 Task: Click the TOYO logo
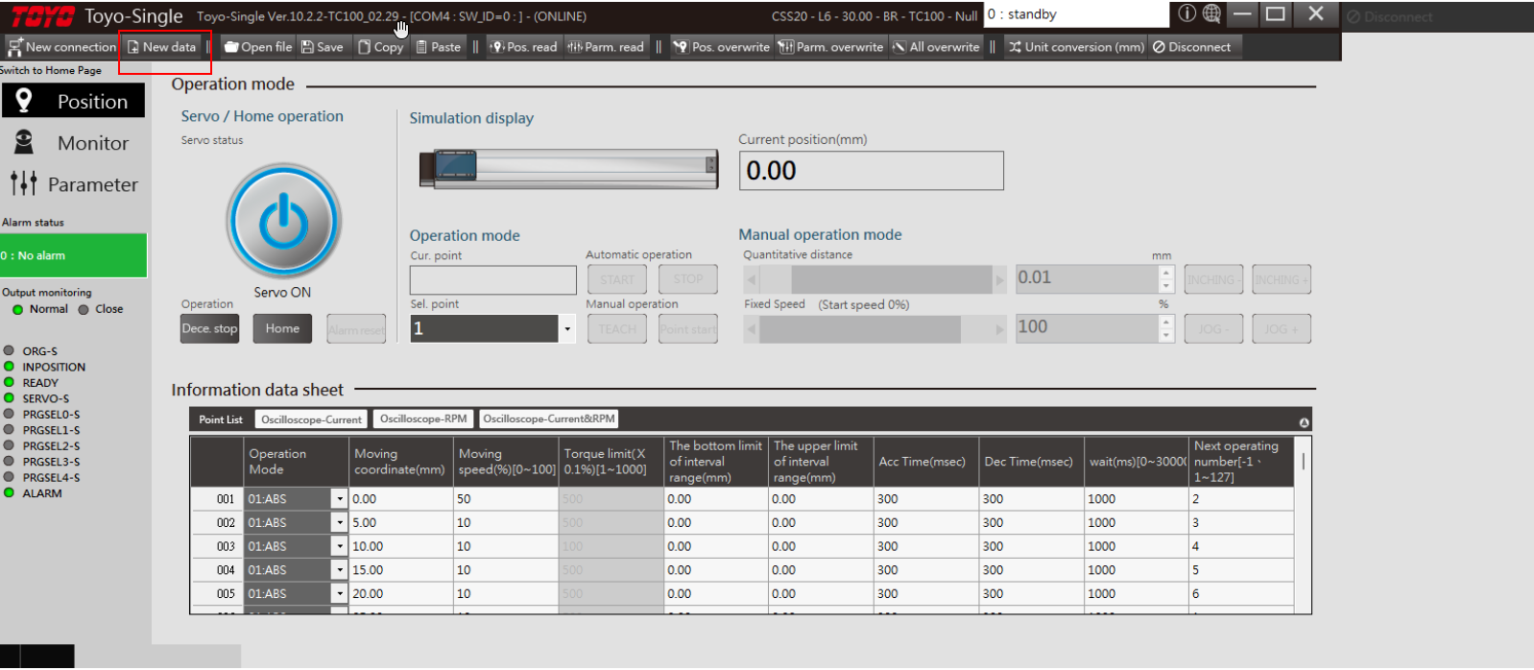tap(42, 15)
